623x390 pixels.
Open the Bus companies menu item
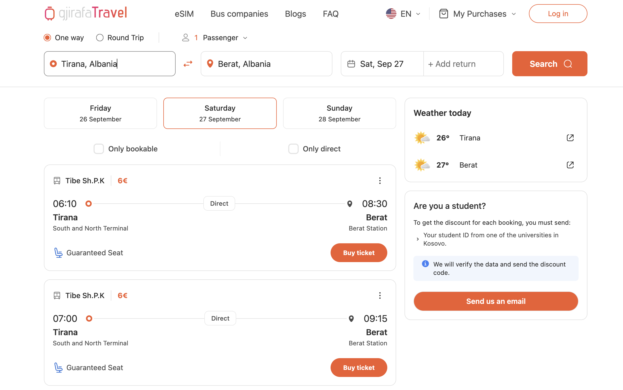tap(239, 14)
